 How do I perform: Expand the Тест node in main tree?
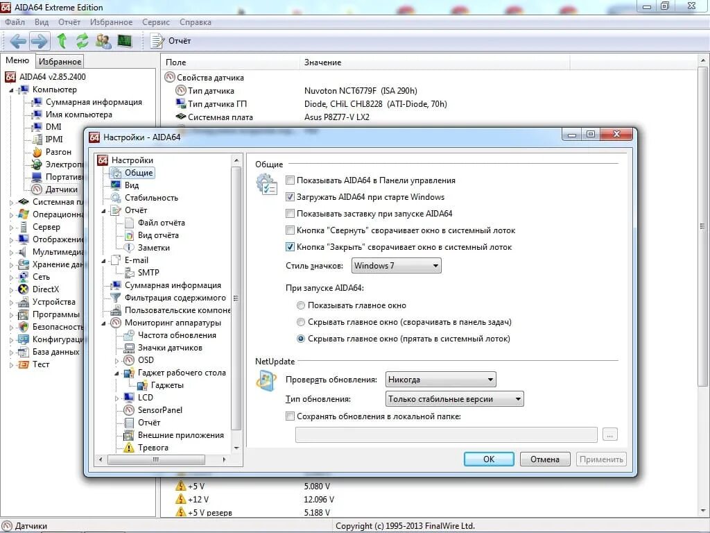click(11, 364)
